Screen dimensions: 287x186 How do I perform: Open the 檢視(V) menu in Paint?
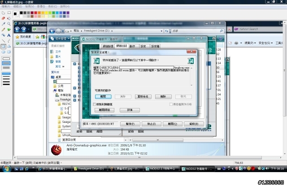coord(30,6)
